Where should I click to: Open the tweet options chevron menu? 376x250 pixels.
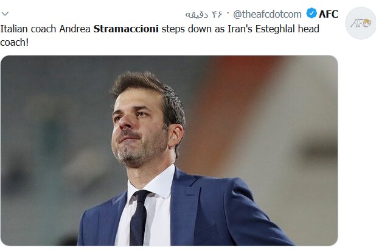tap(5, 13)
